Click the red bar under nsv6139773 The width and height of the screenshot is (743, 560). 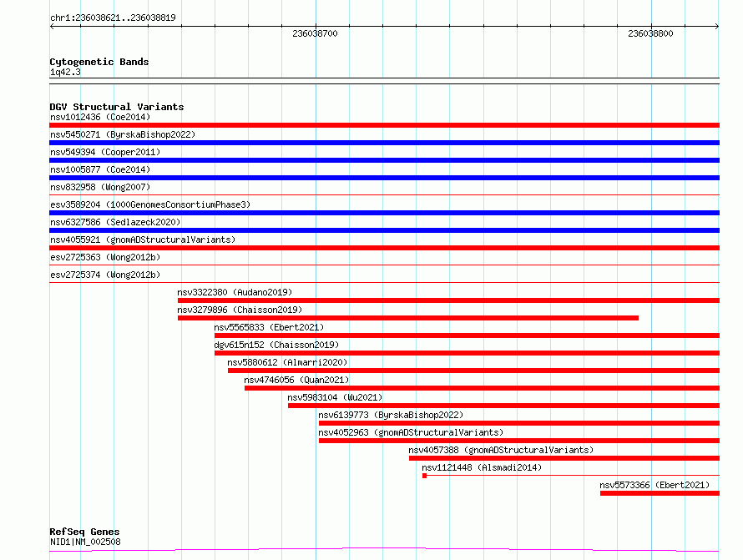coord(519,423)
